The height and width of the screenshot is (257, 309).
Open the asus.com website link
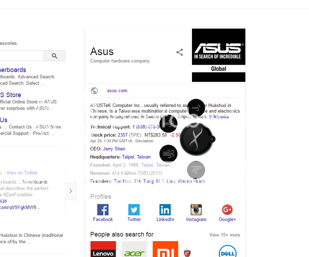117,90
